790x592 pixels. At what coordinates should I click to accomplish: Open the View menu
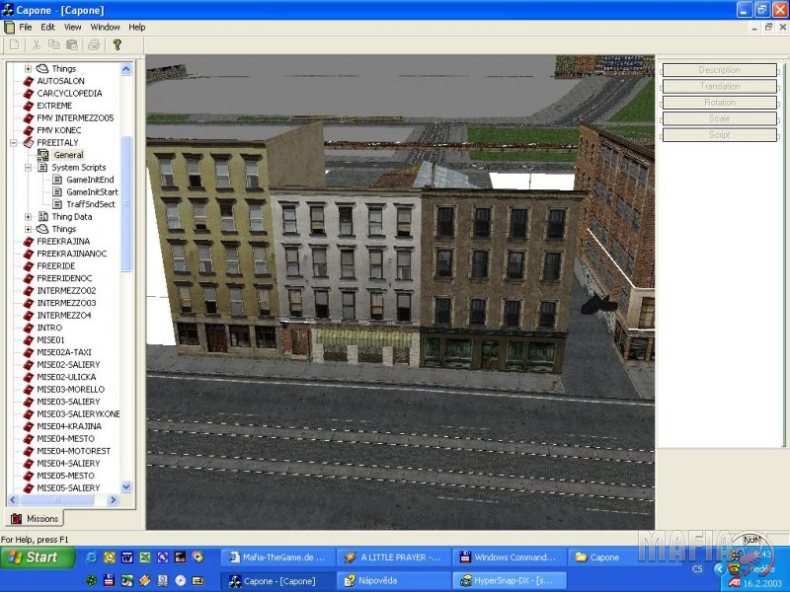(x=73, y=27)
